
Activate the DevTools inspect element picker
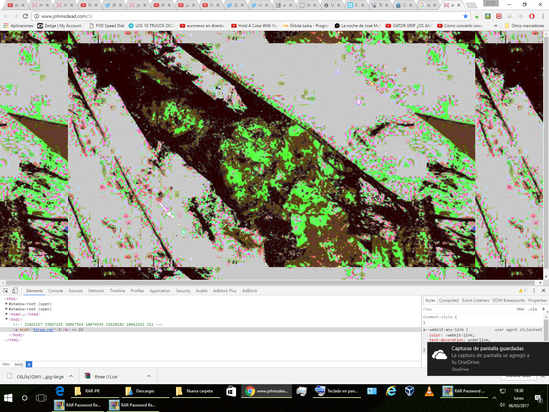click(x=6, y=290)
